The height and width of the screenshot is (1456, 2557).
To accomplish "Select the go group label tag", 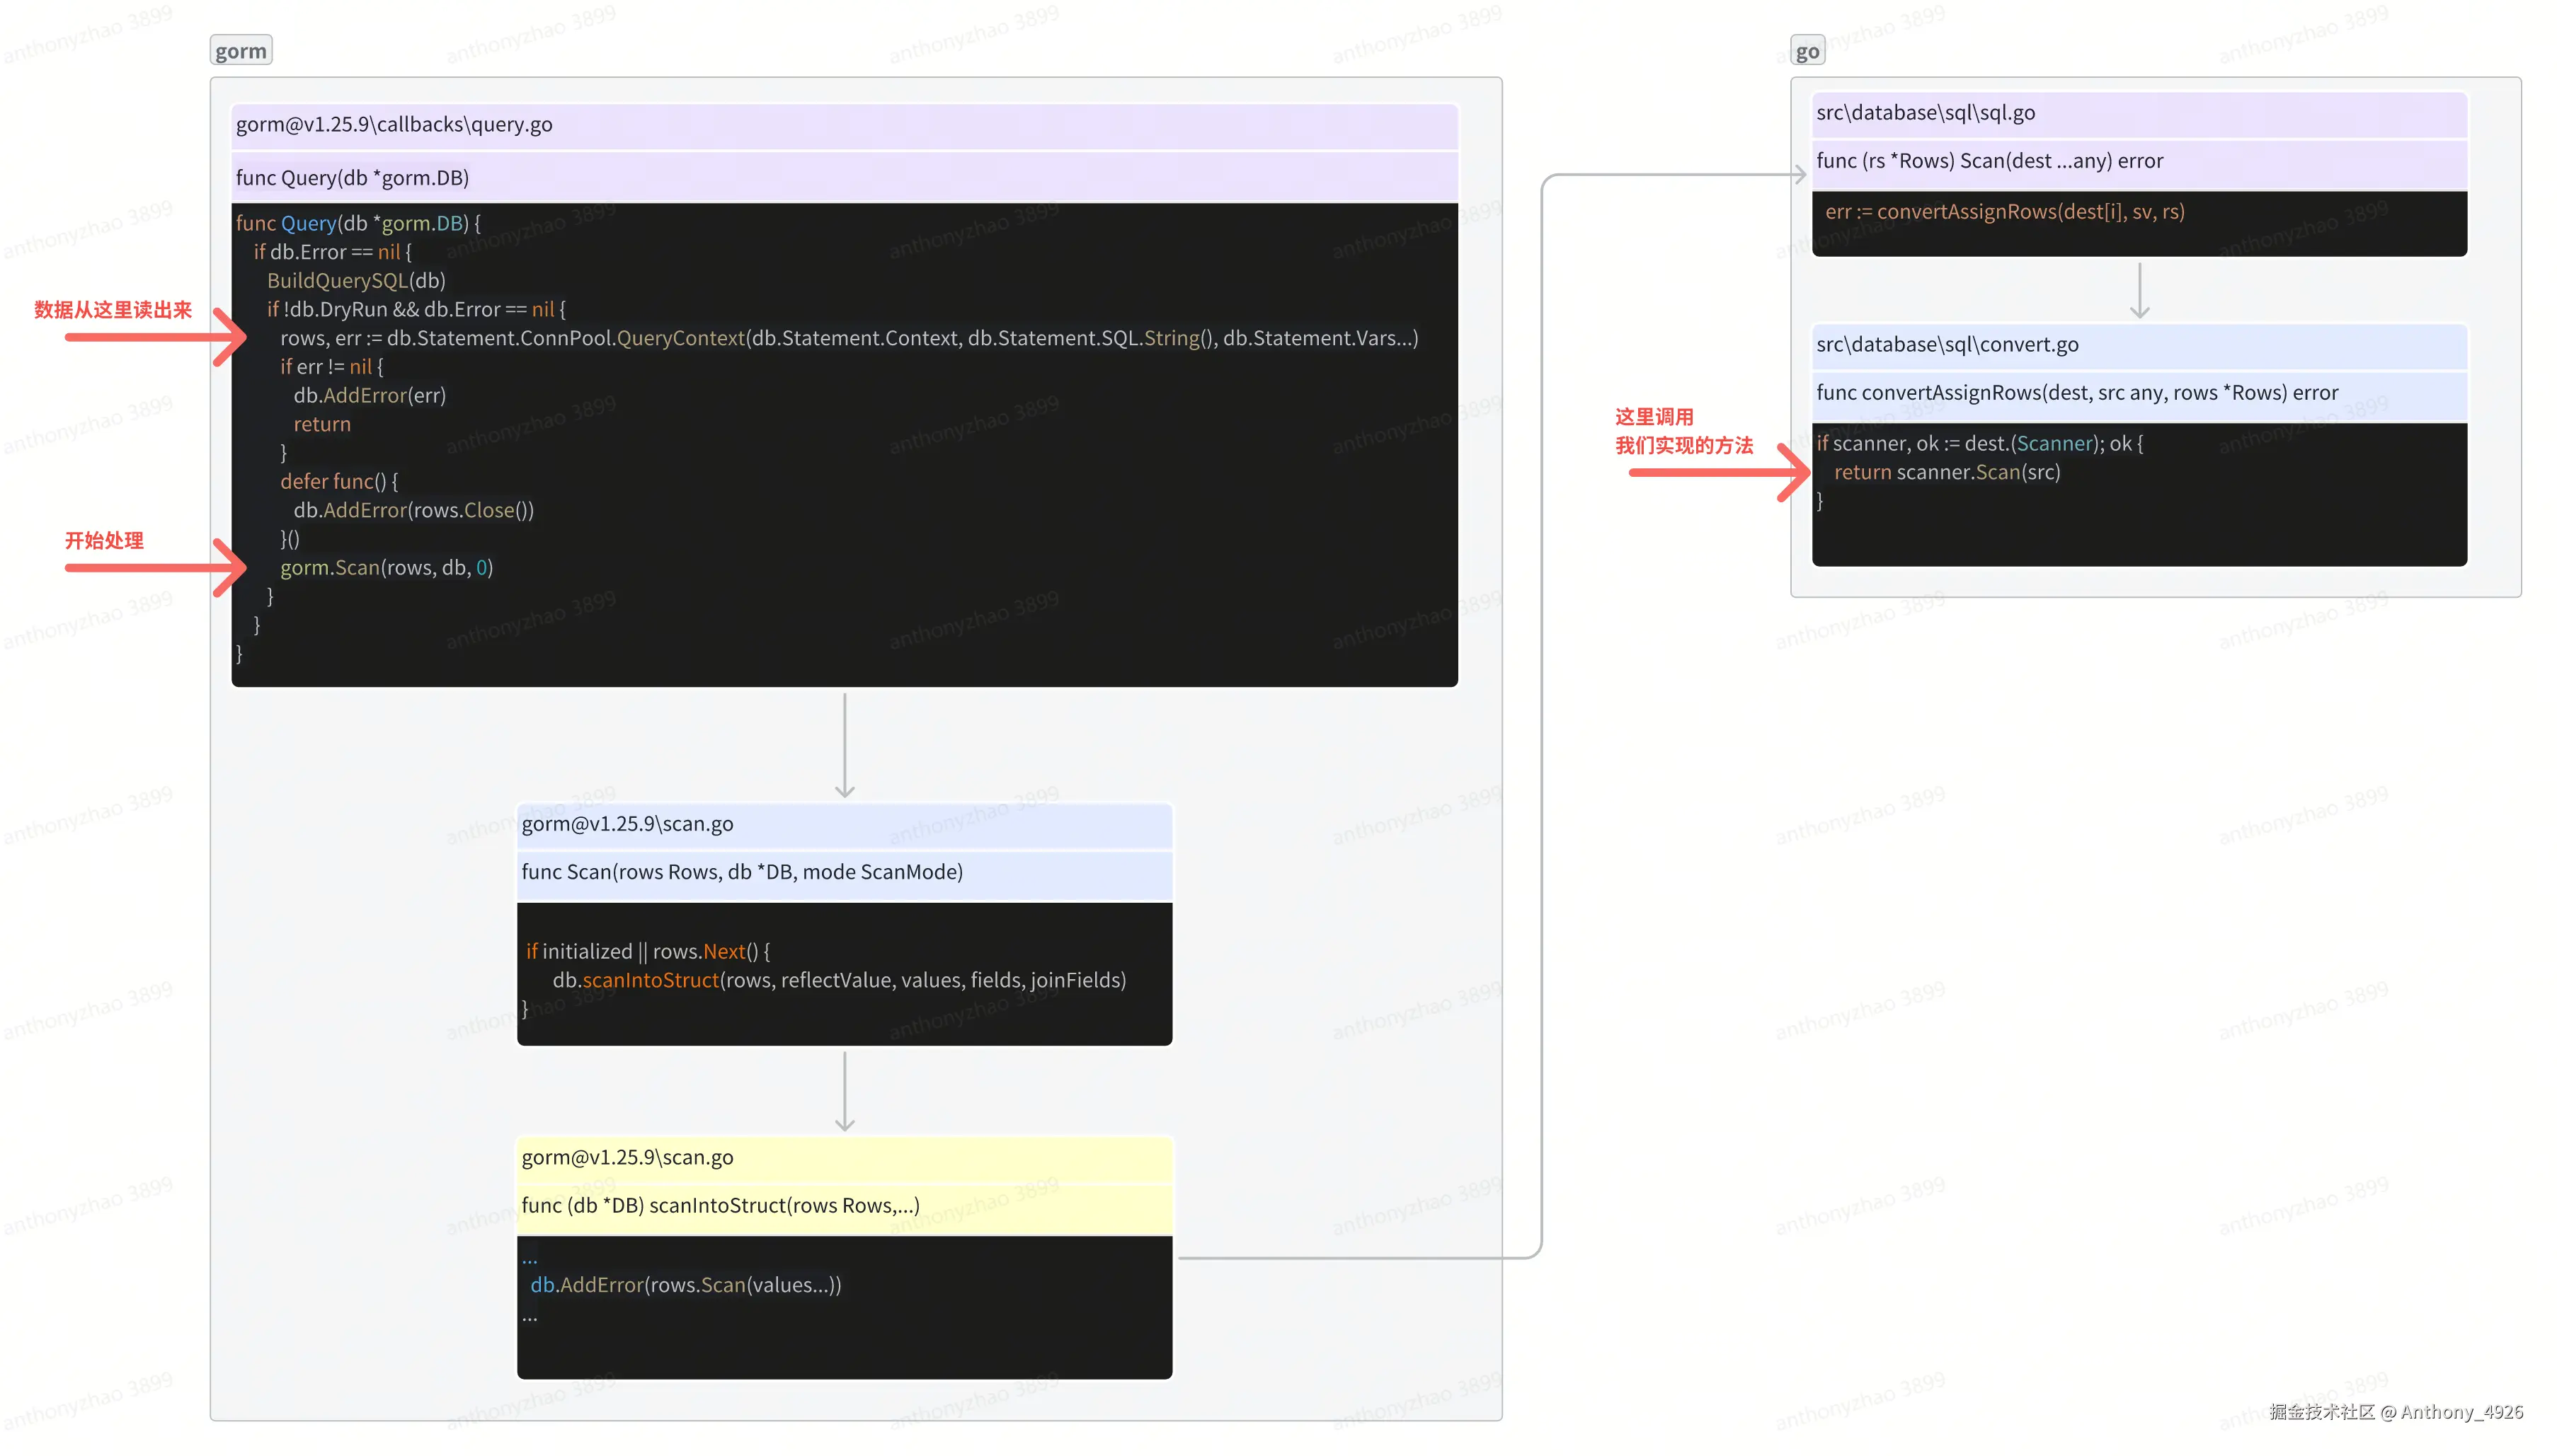I will (x=1807, y=51).
